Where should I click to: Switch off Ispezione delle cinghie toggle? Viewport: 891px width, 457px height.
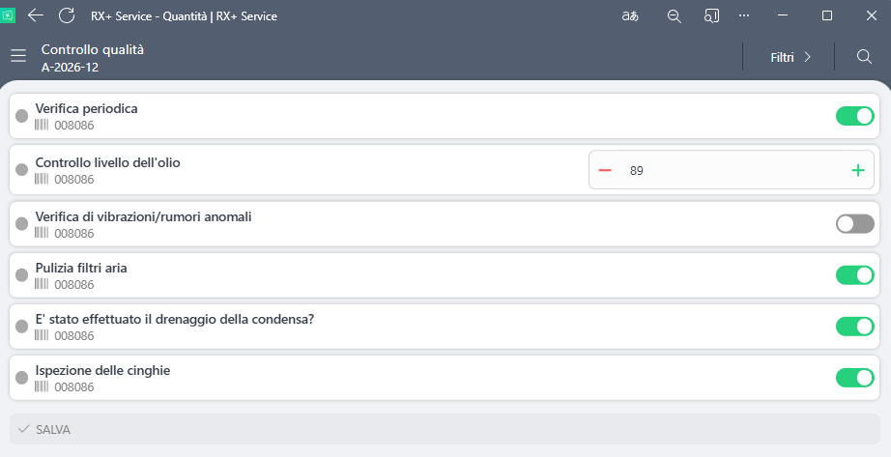click(854, 378)
